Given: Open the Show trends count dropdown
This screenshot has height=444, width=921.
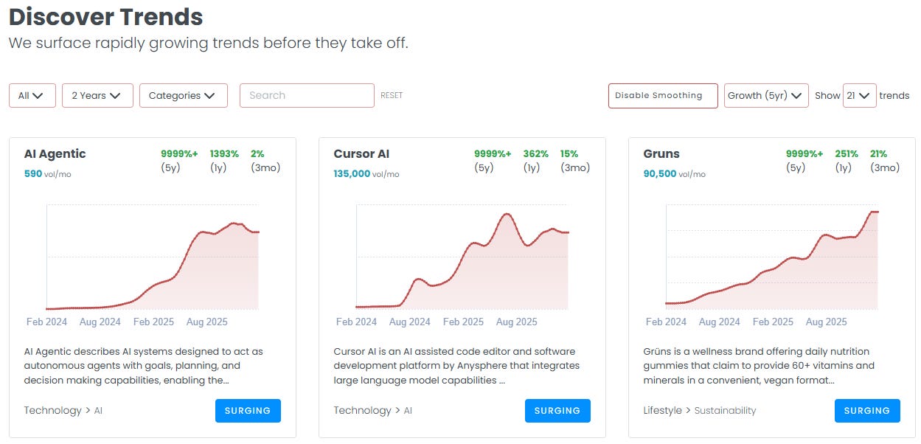Looking at the screenshot, I should coord(859,95).
